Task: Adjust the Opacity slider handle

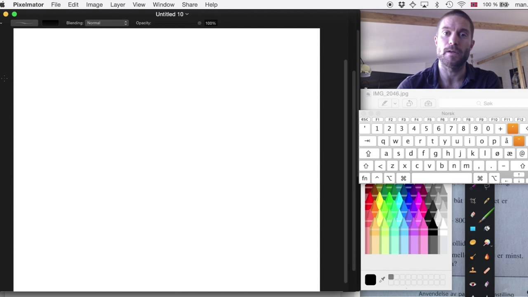Action: point(200,23)
